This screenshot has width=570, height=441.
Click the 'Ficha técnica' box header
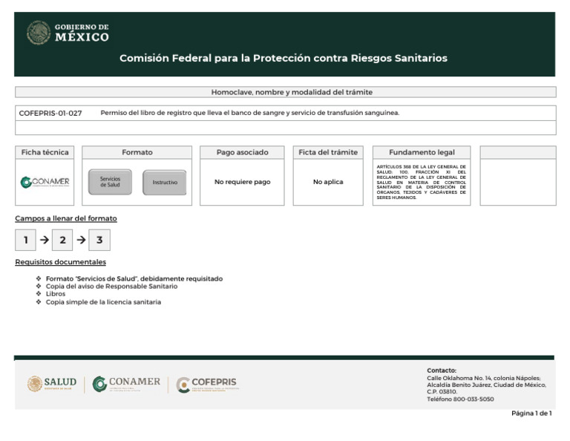[x=45, y=152]
